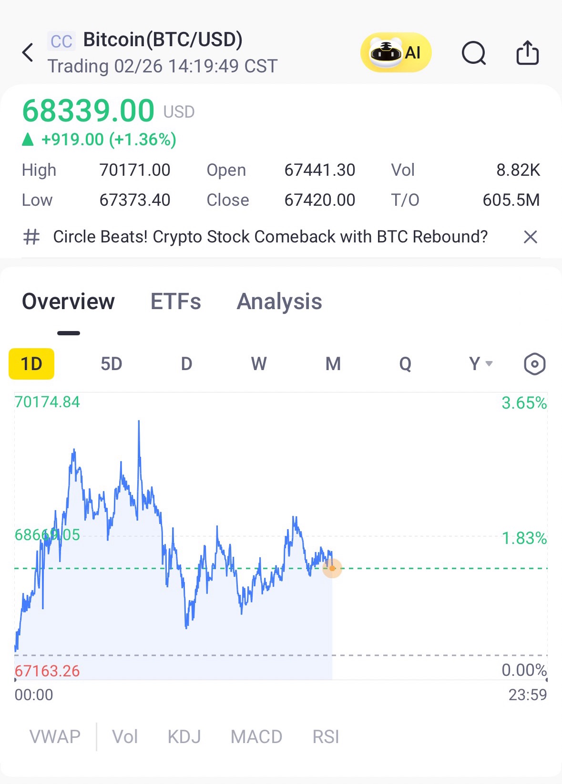This screenshot has height=784, width=562.
Task: Dismiss the Circle Beats news banner
Action: pos(530,237)
